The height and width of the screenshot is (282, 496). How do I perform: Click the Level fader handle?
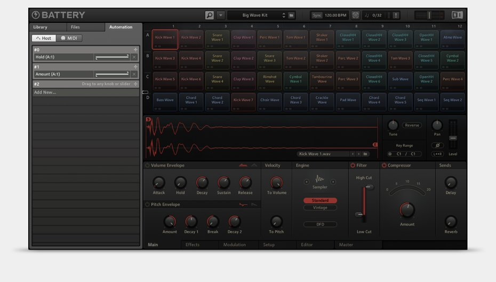coord(453,138)
